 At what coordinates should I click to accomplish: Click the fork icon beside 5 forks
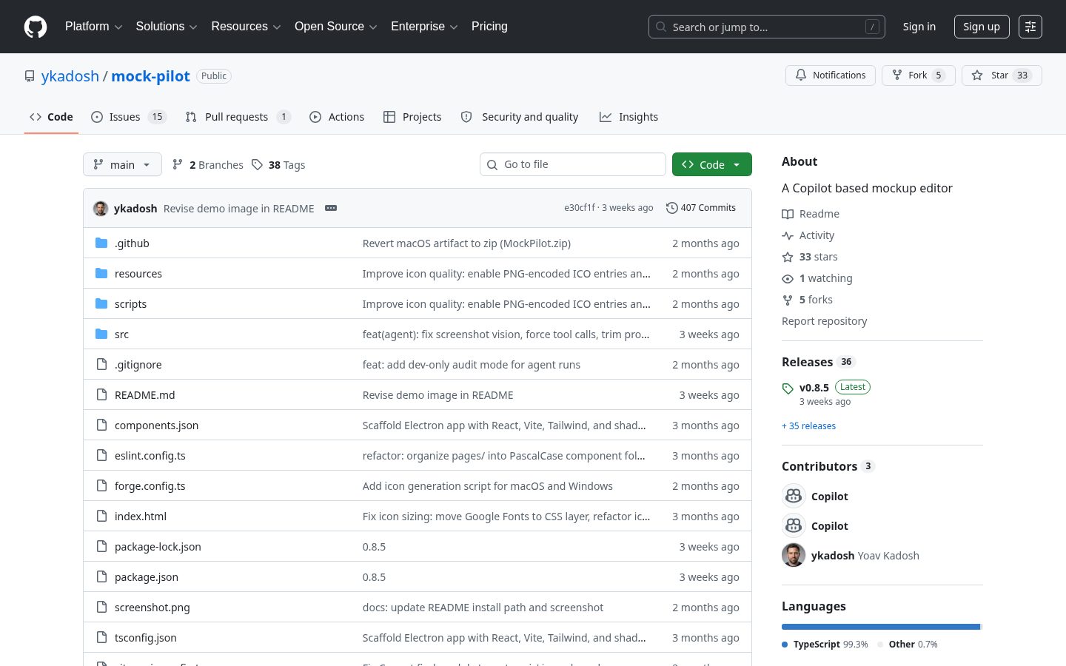pyautogui.click(x=788, y=300)
